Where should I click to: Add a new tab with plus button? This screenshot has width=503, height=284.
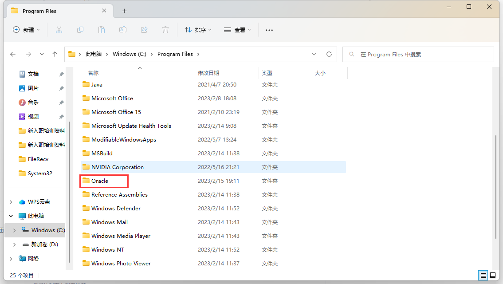(125, 11)
